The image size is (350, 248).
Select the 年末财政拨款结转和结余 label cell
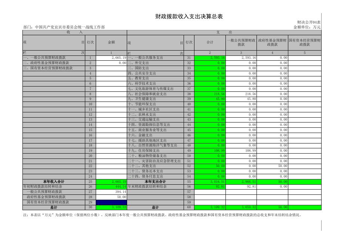(x=147, y=187)
